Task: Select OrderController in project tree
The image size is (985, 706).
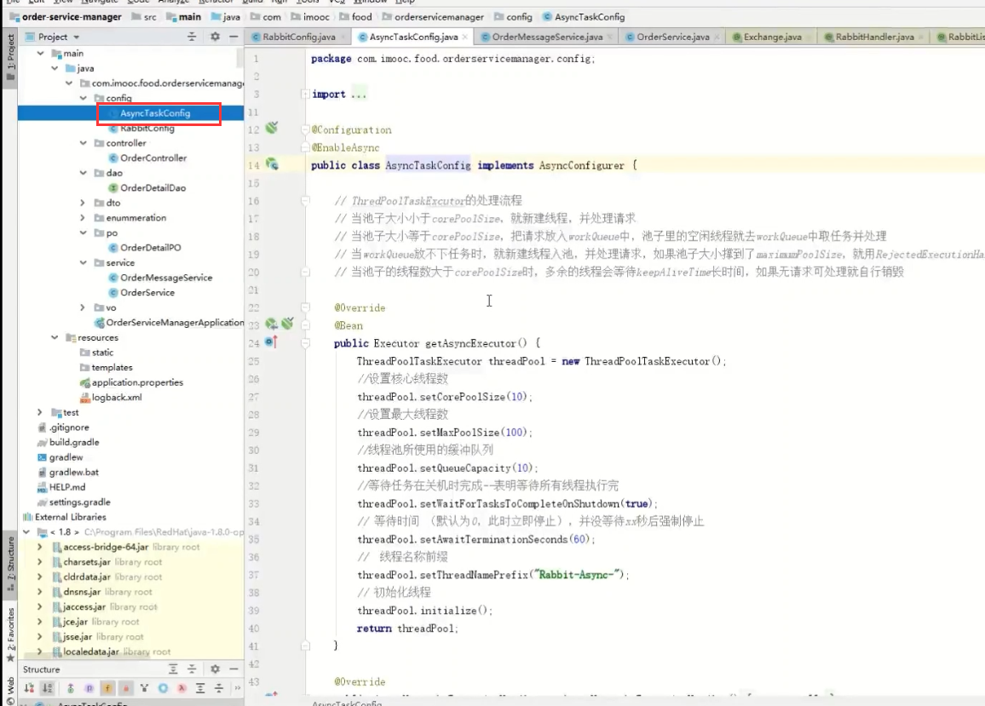Action: (x=153, y=158)
